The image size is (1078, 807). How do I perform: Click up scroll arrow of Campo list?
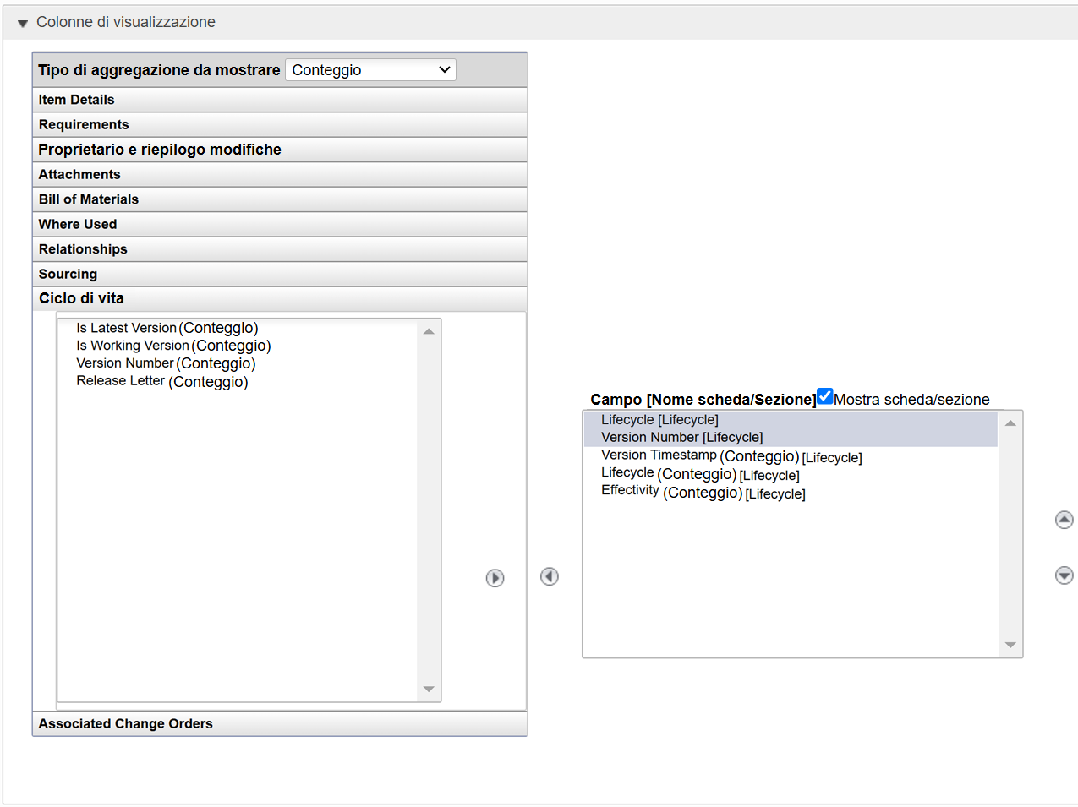point(1010,420)
